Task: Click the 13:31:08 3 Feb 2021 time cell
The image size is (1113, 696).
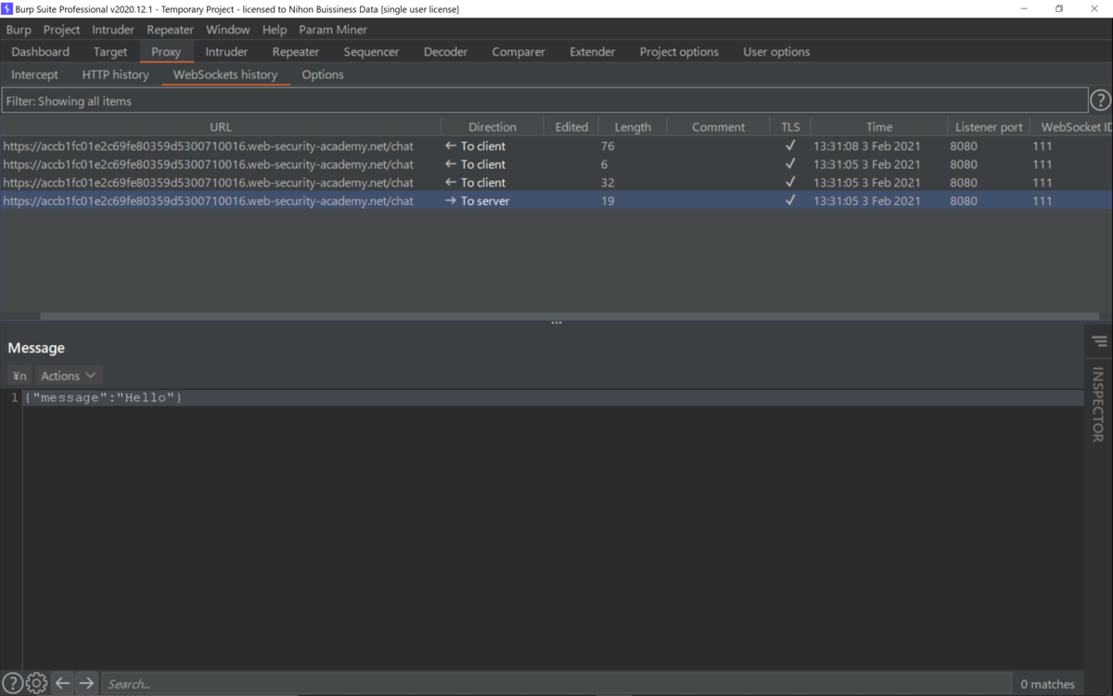Action: 867,146
